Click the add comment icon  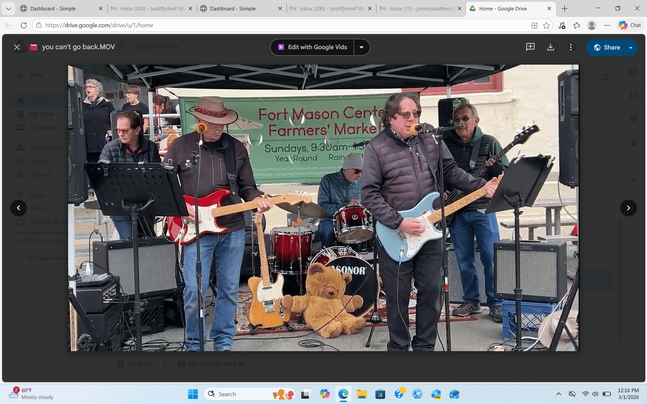tap(530, 47)
